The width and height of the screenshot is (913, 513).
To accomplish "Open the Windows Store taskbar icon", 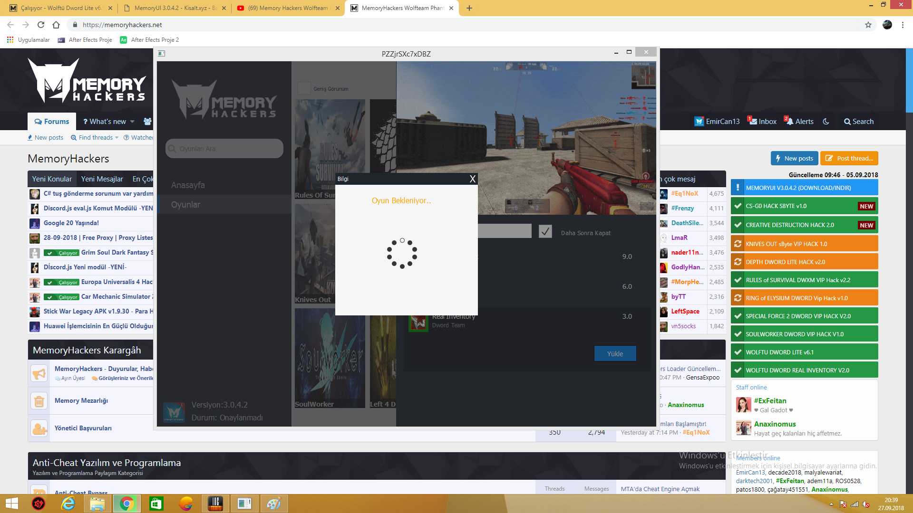I will coord(156,503).
